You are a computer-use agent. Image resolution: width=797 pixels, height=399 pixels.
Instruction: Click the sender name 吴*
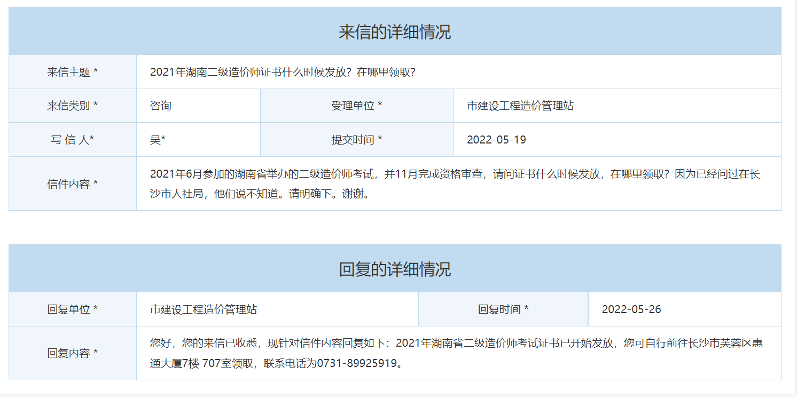pos(158,140)
